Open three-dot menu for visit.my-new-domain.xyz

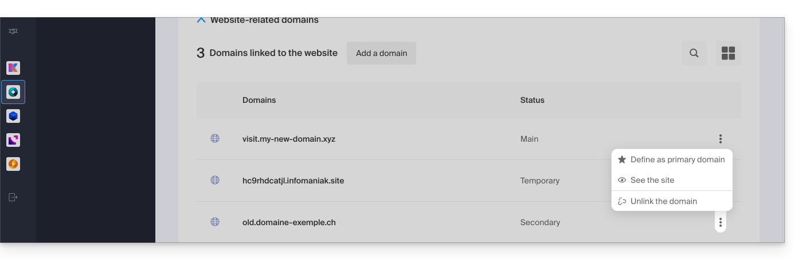coord(720,139)
